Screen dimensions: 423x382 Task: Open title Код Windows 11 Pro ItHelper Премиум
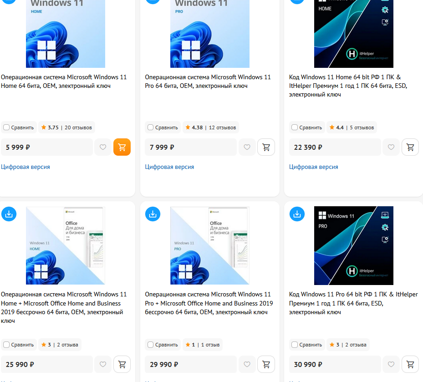coord(353,303)
